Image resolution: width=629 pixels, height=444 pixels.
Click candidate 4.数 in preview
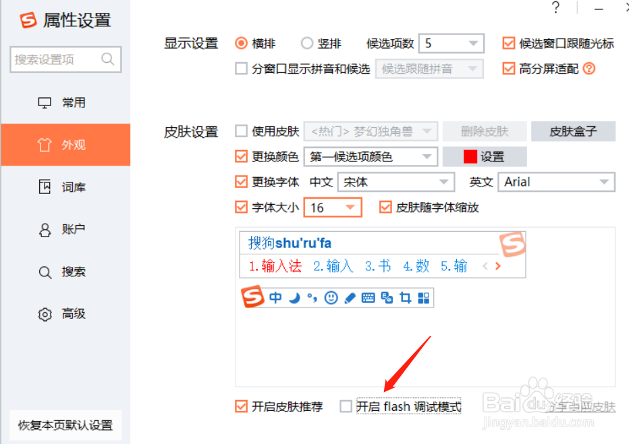[416, 266]
